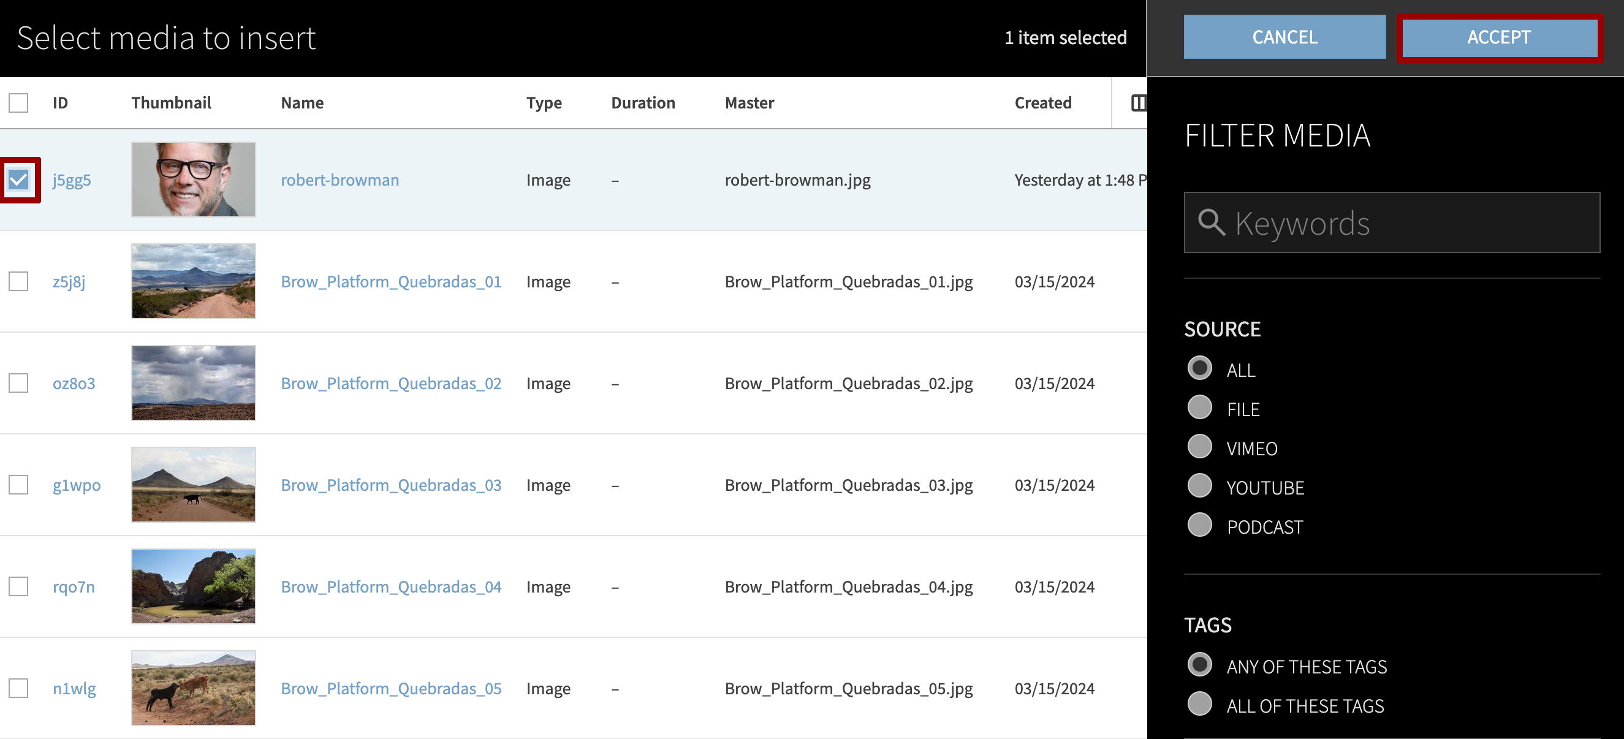Image resolution: width=1624 pixels, height=739 pixels.
Task: Uncheck the robert-browman row checkbox
Action: pyautogui.click(x=19, y=180)
